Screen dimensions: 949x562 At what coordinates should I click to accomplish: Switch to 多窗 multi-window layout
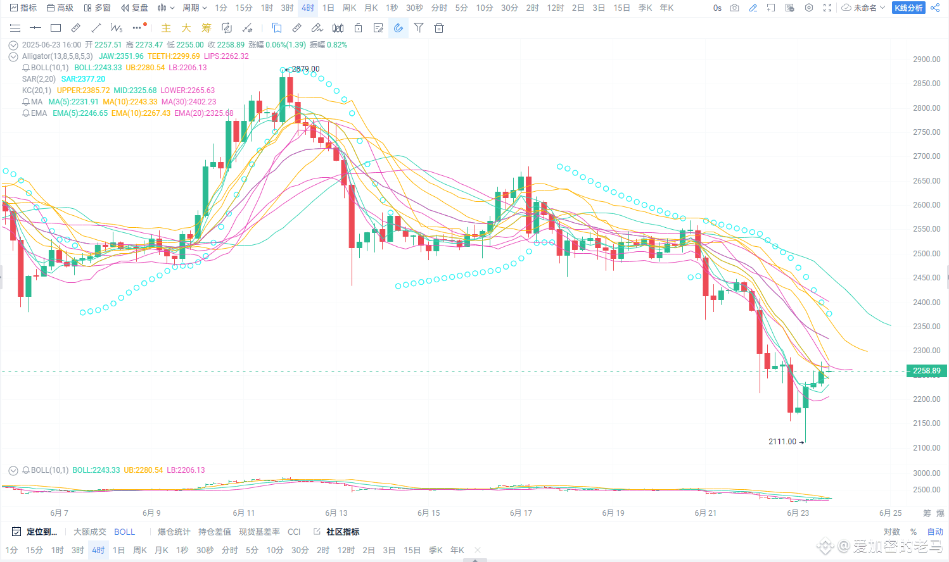point(97,8)
